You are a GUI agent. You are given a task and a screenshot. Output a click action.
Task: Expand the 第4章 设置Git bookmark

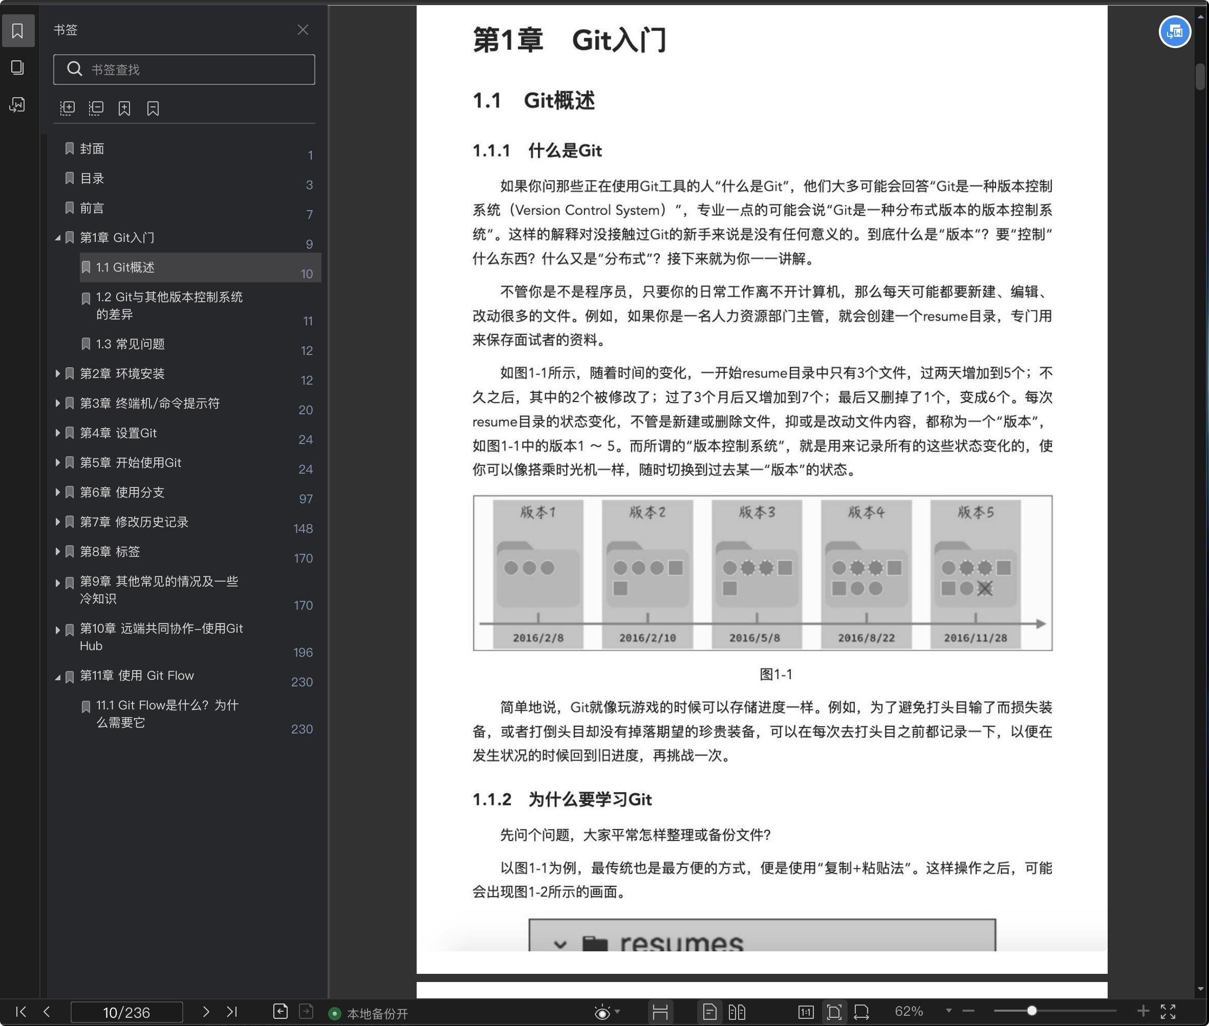coord(58,433)
